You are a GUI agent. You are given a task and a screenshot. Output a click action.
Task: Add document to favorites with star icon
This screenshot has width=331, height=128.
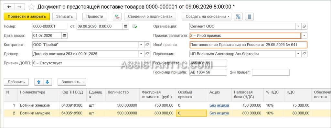click(x=31, y=7)
